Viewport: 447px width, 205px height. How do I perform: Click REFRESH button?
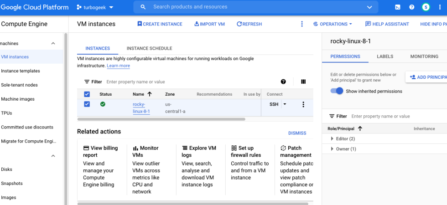249,24
